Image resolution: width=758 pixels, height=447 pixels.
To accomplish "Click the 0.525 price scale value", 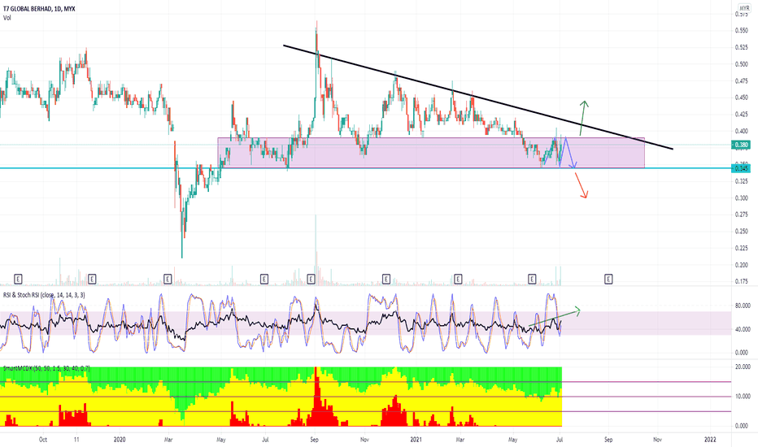I will pos(742,47).
